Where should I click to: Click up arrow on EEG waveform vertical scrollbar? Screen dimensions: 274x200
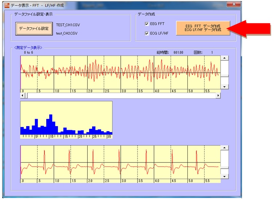coord(225,58)
